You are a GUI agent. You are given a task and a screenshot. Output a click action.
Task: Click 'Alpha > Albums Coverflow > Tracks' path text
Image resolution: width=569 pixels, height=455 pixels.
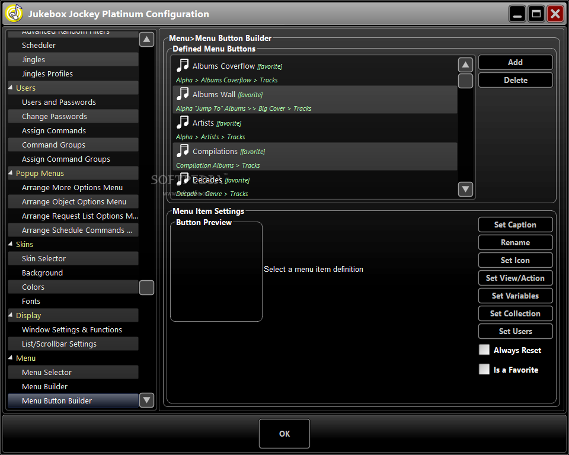[227, 80]
